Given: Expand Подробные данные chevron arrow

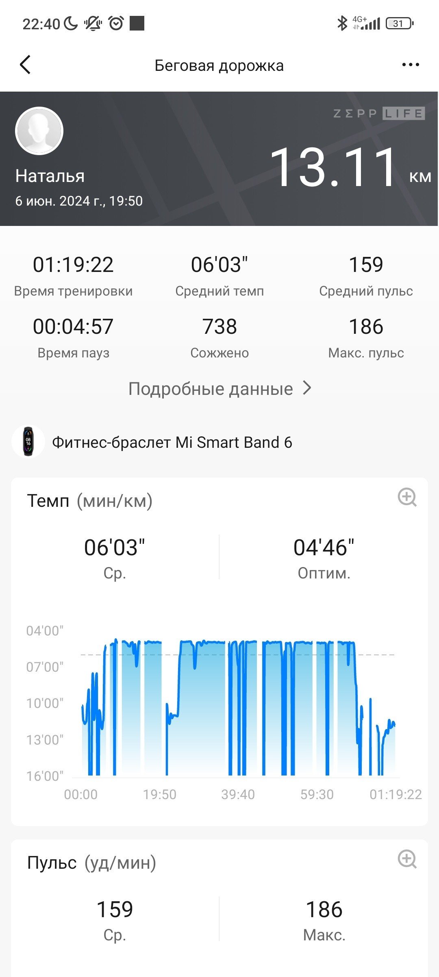Looking at the screenshot, I should (307, 388).
